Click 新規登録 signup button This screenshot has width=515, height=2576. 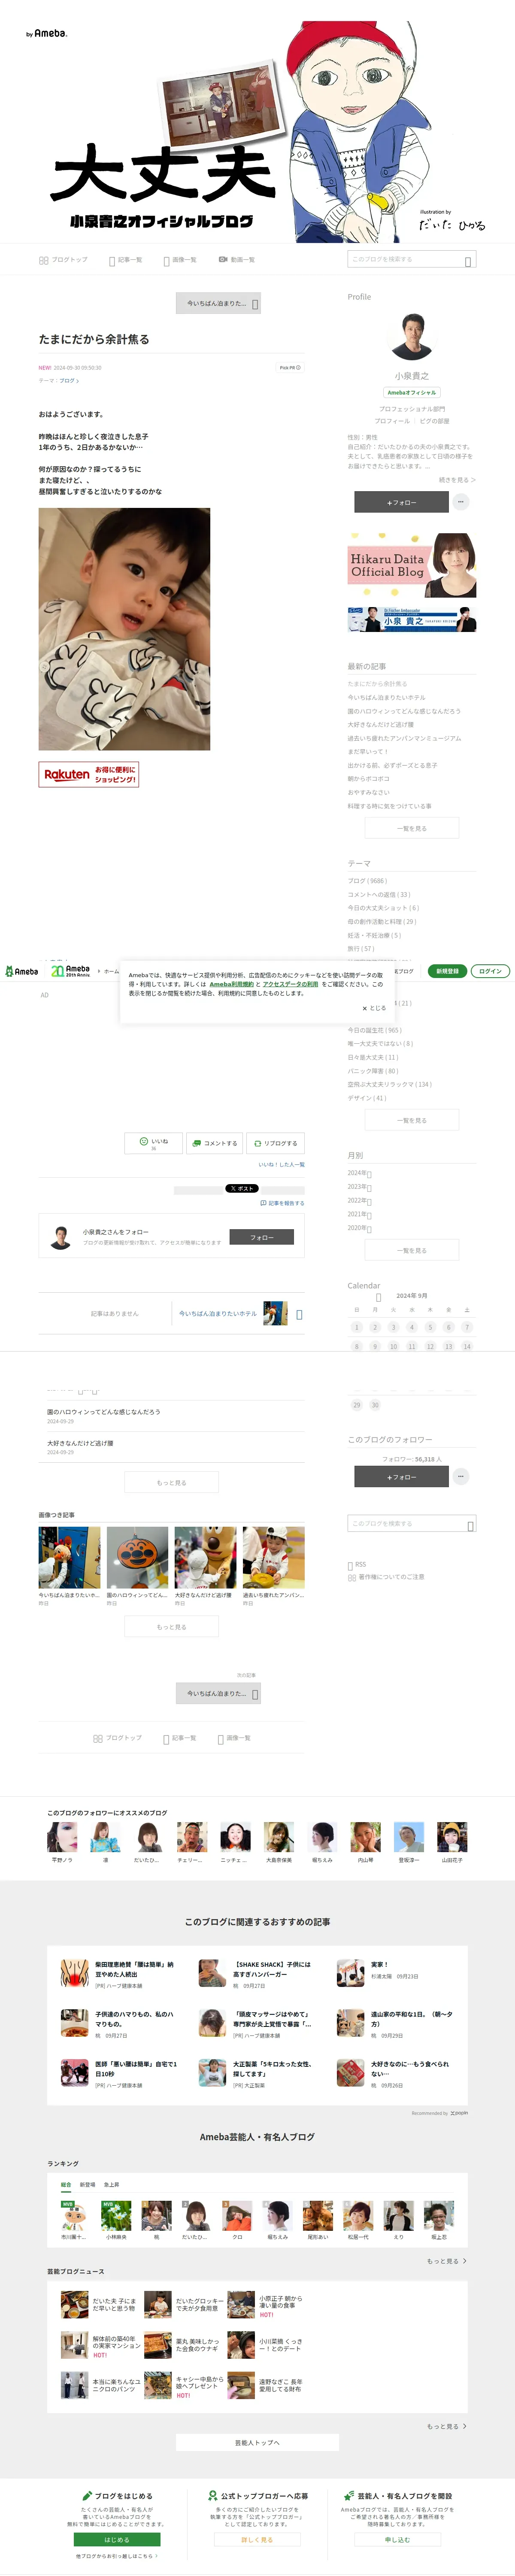pos(447,971)
